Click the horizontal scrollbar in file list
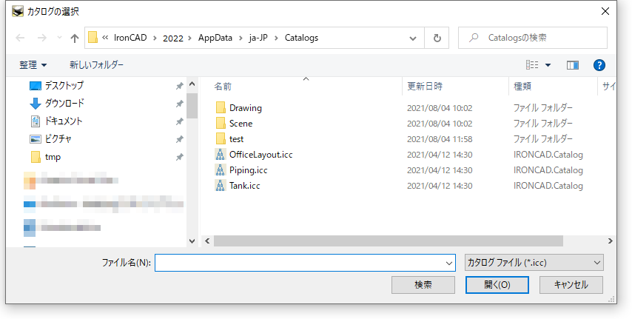 click(x=388, y=241)
